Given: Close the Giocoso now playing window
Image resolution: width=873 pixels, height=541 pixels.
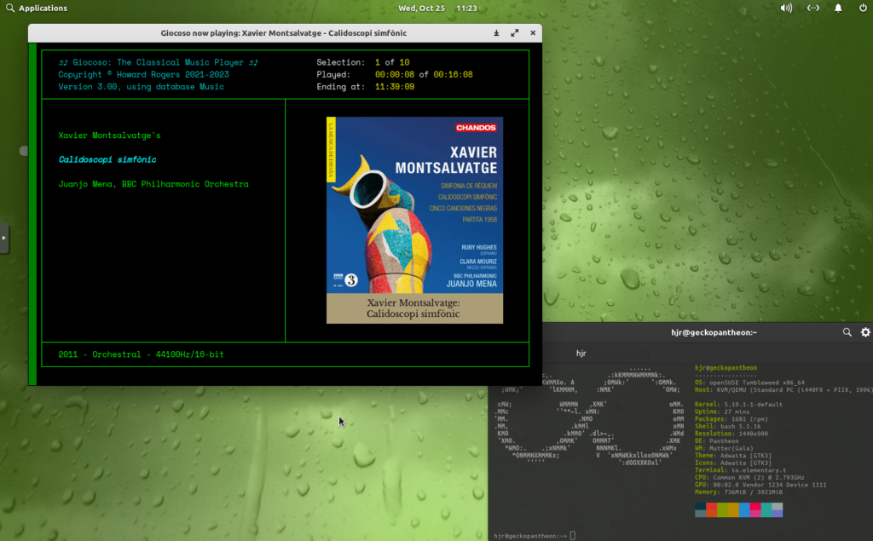Looking at the screenshot, I should 533,33.
